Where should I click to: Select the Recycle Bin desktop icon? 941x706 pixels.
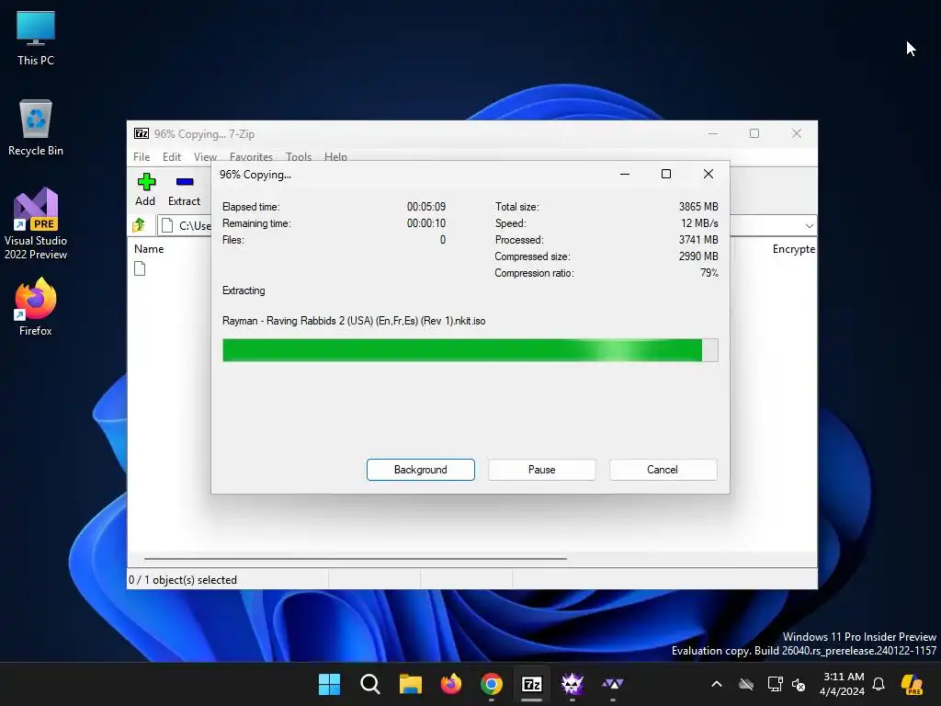point(36,127)
